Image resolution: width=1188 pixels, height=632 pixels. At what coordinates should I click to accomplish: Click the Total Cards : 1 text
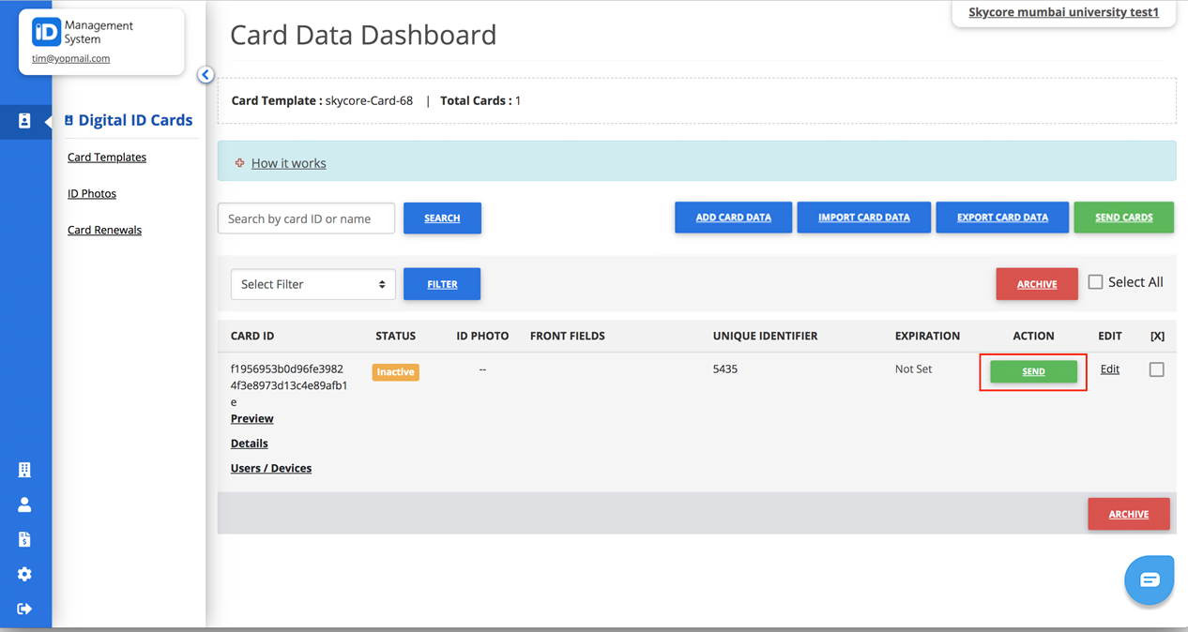coord(480,100)
